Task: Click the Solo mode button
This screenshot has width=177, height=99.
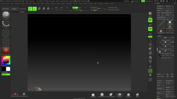Action: pos(150,75)
